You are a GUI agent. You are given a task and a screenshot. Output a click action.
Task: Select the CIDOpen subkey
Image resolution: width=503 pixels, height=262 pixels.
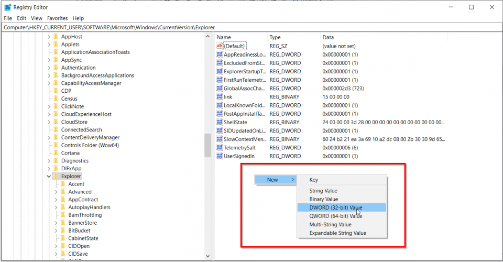[79, 246]
